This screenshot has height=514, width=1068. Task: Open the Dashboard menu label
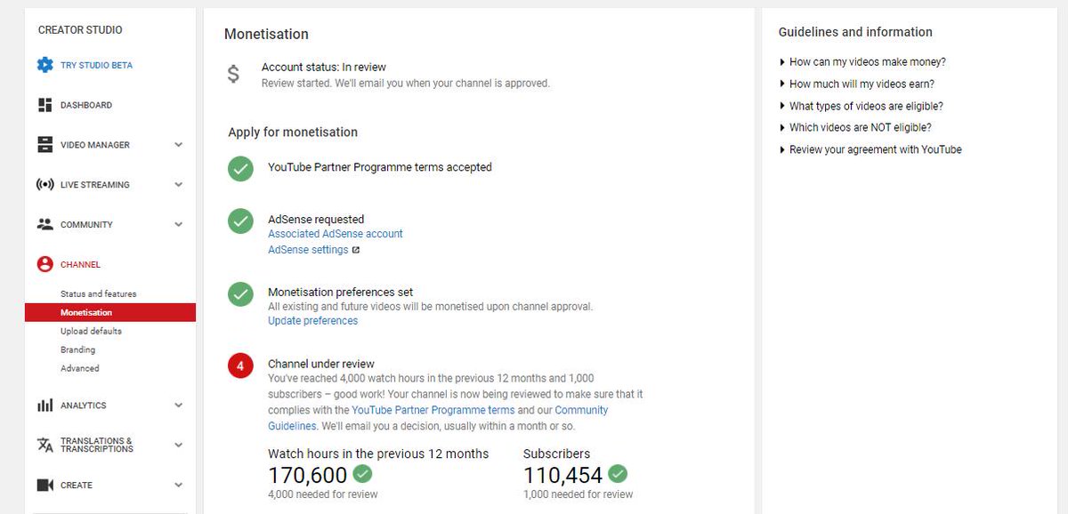(86, 105)
